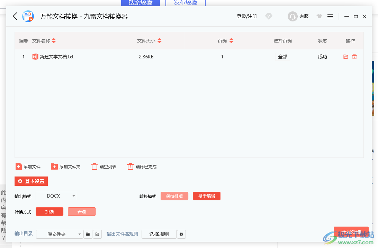Open the skin theme shirt icon

point(319,16)
